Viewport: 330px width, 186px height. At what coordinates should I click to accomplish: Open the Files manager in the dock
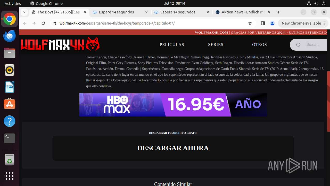[x=10, y=53]
